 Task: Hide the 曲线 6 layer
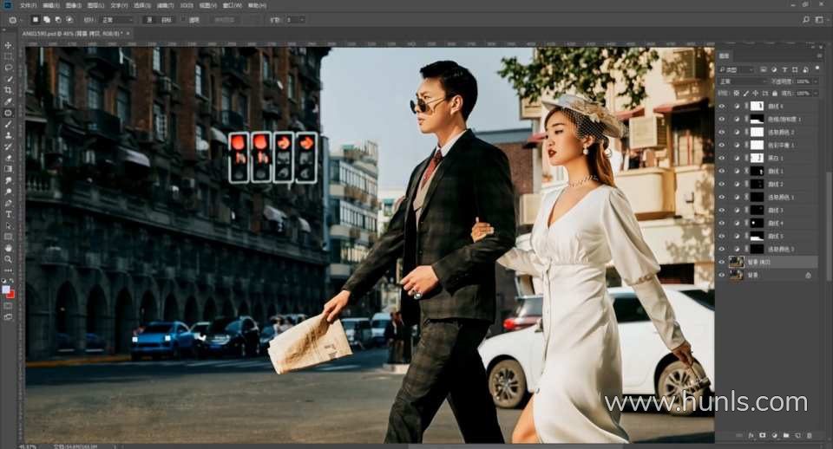point(721,106)
